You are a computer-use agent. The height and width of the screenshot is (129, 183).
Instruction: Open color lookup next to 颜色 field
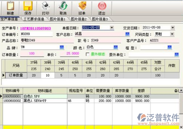click(116, 47)
